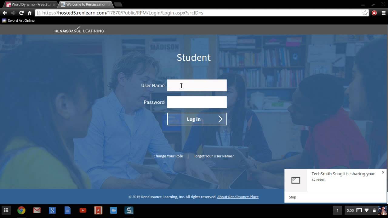This screenshot has height=218, width=388.
Task: Launch Chrome from the shelf
Action: point(21,210)
